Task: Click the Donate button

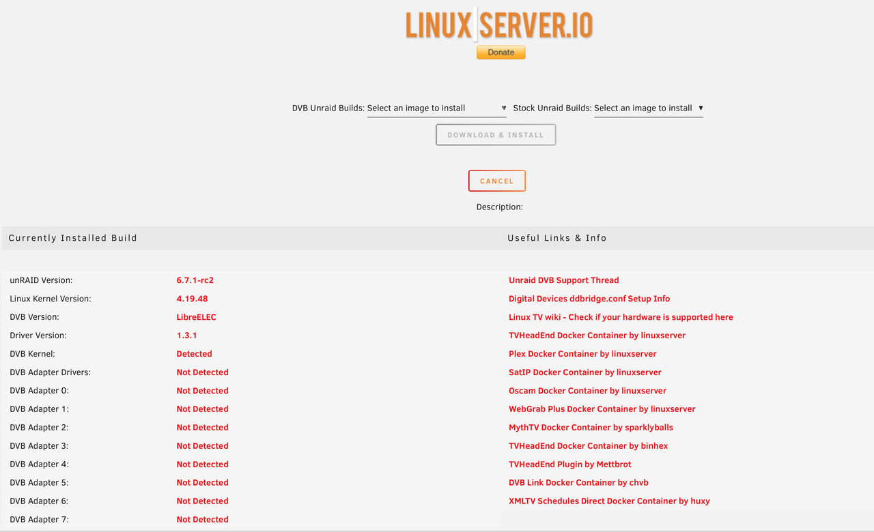Action: [x=501, y=53]
